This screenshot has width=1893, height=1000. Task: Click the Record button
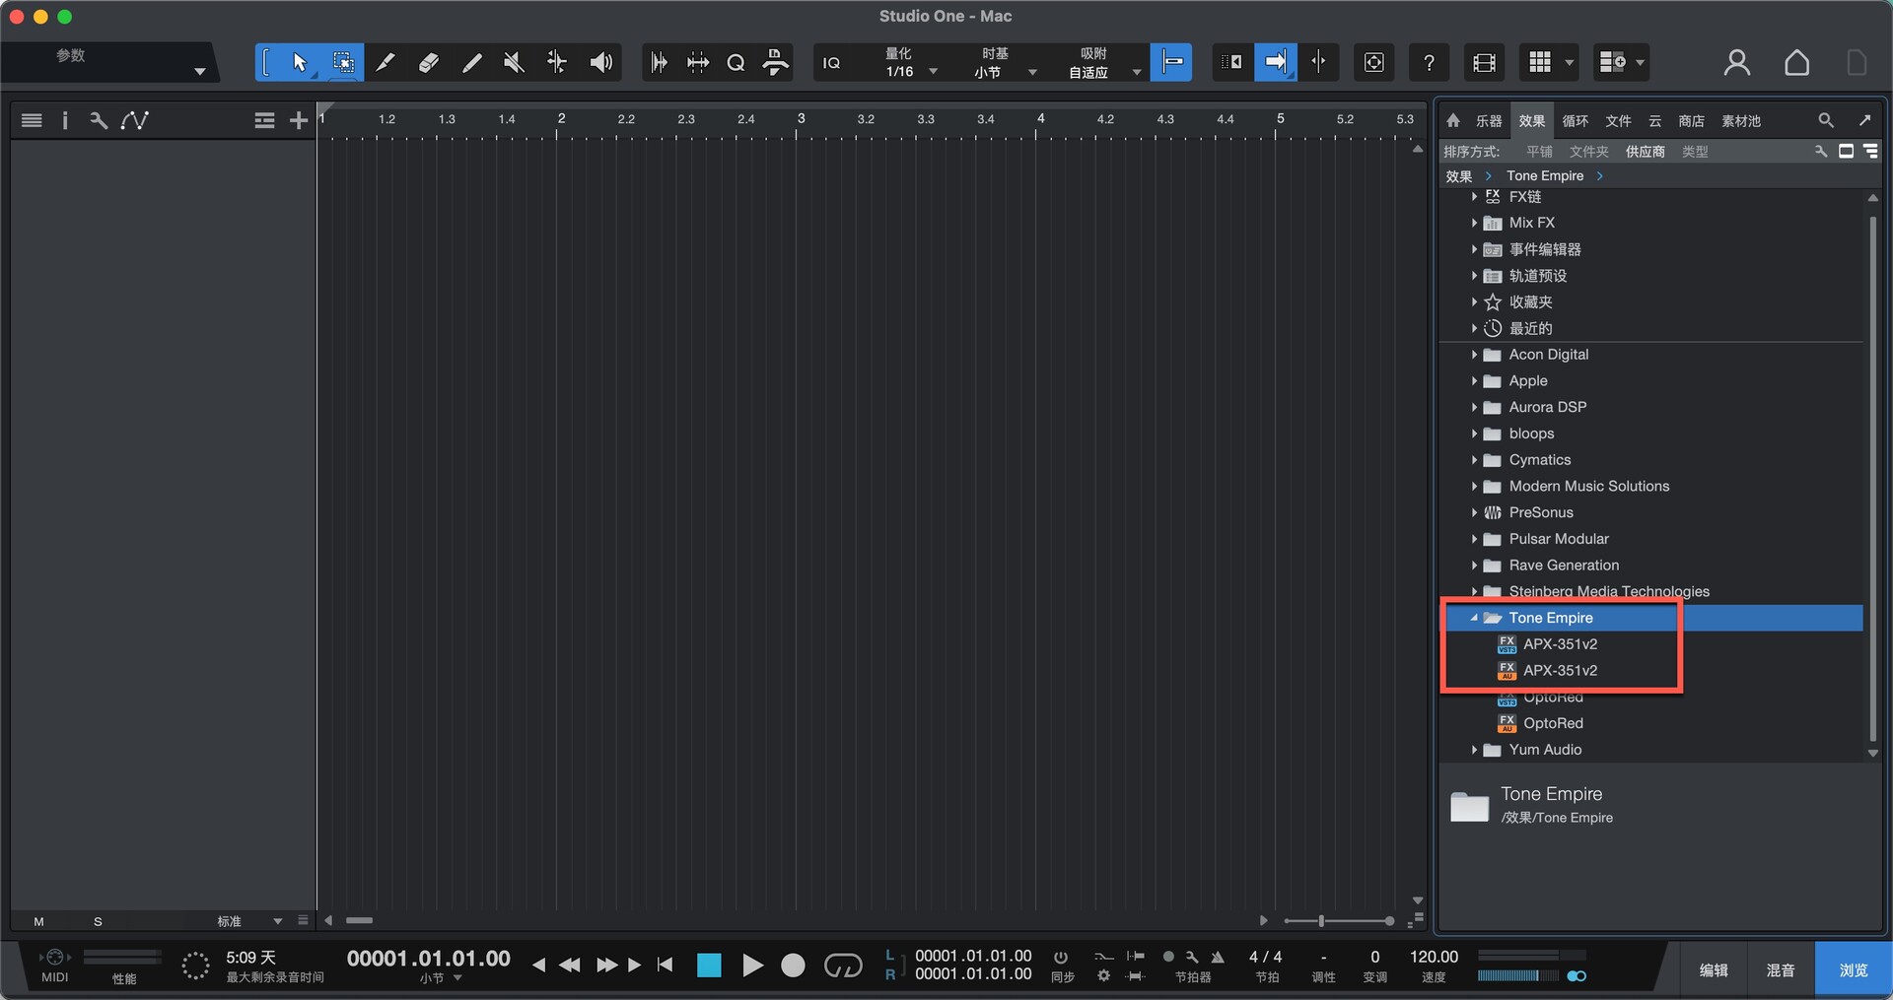coord(793,966)
